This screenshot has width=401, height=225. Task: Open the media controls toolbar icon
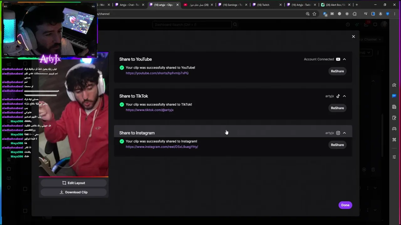tap(366, 14)
